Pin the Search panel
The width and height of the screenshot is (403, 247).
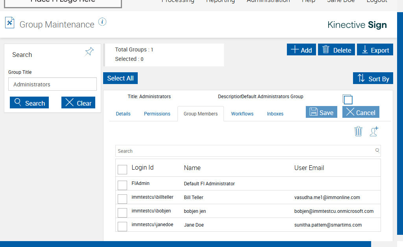(x=89, y=51)
